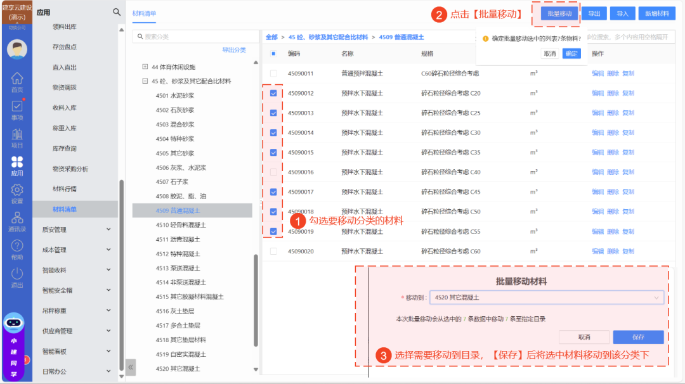This screenshot has width=685, height=384.
Task: Open the 移动到 category dropdown
Action: tap(546, 297)
